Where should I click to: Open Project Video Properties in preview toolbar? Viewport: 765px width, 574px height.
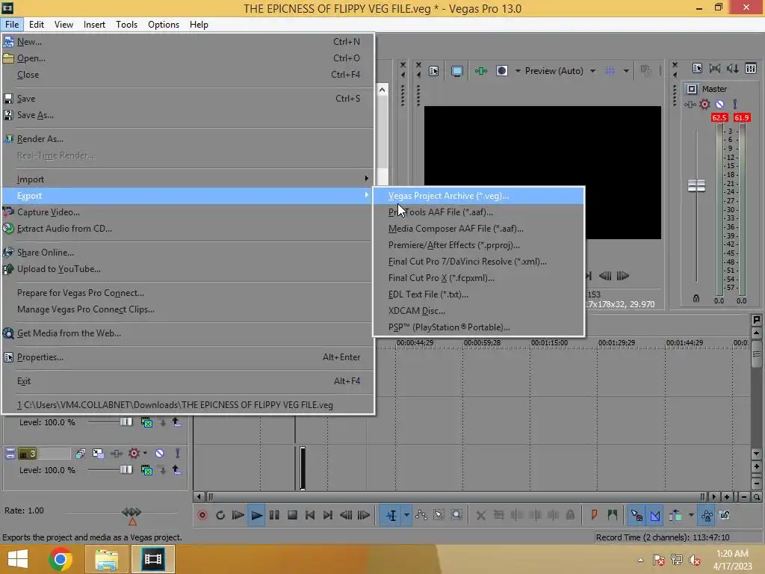(434, 71)
